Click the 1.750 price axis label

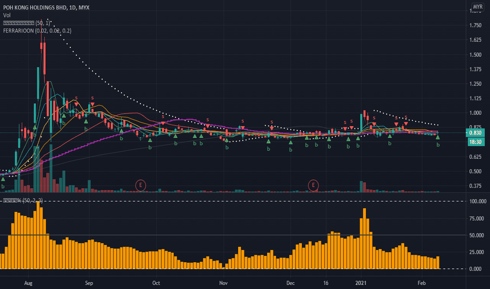(x=475, y=25)
